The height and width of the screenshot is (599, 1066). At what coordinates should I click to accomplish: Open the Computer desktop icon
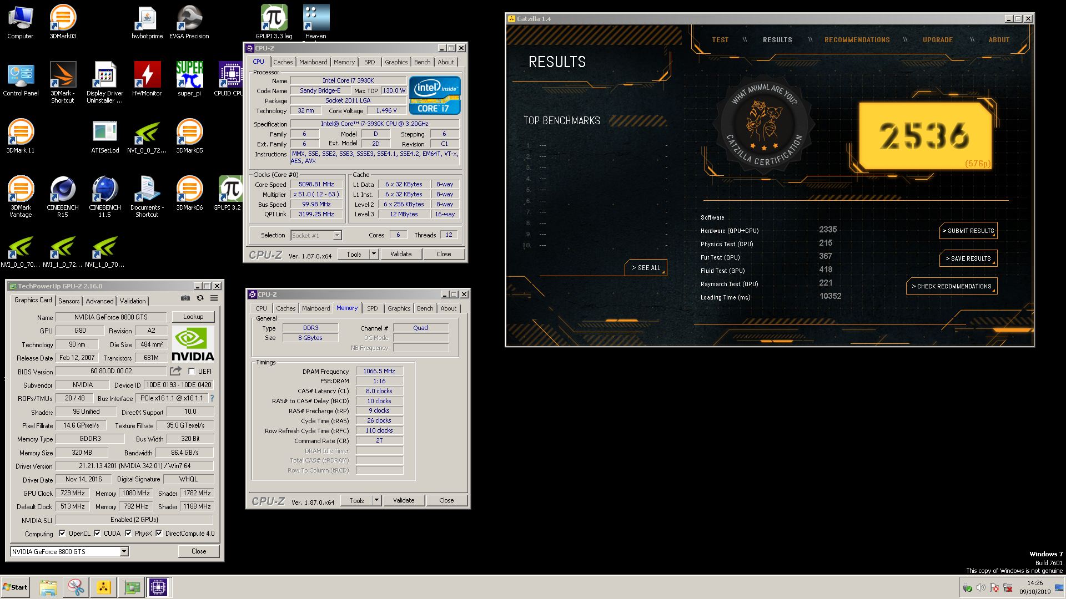(x=21, y=22)
